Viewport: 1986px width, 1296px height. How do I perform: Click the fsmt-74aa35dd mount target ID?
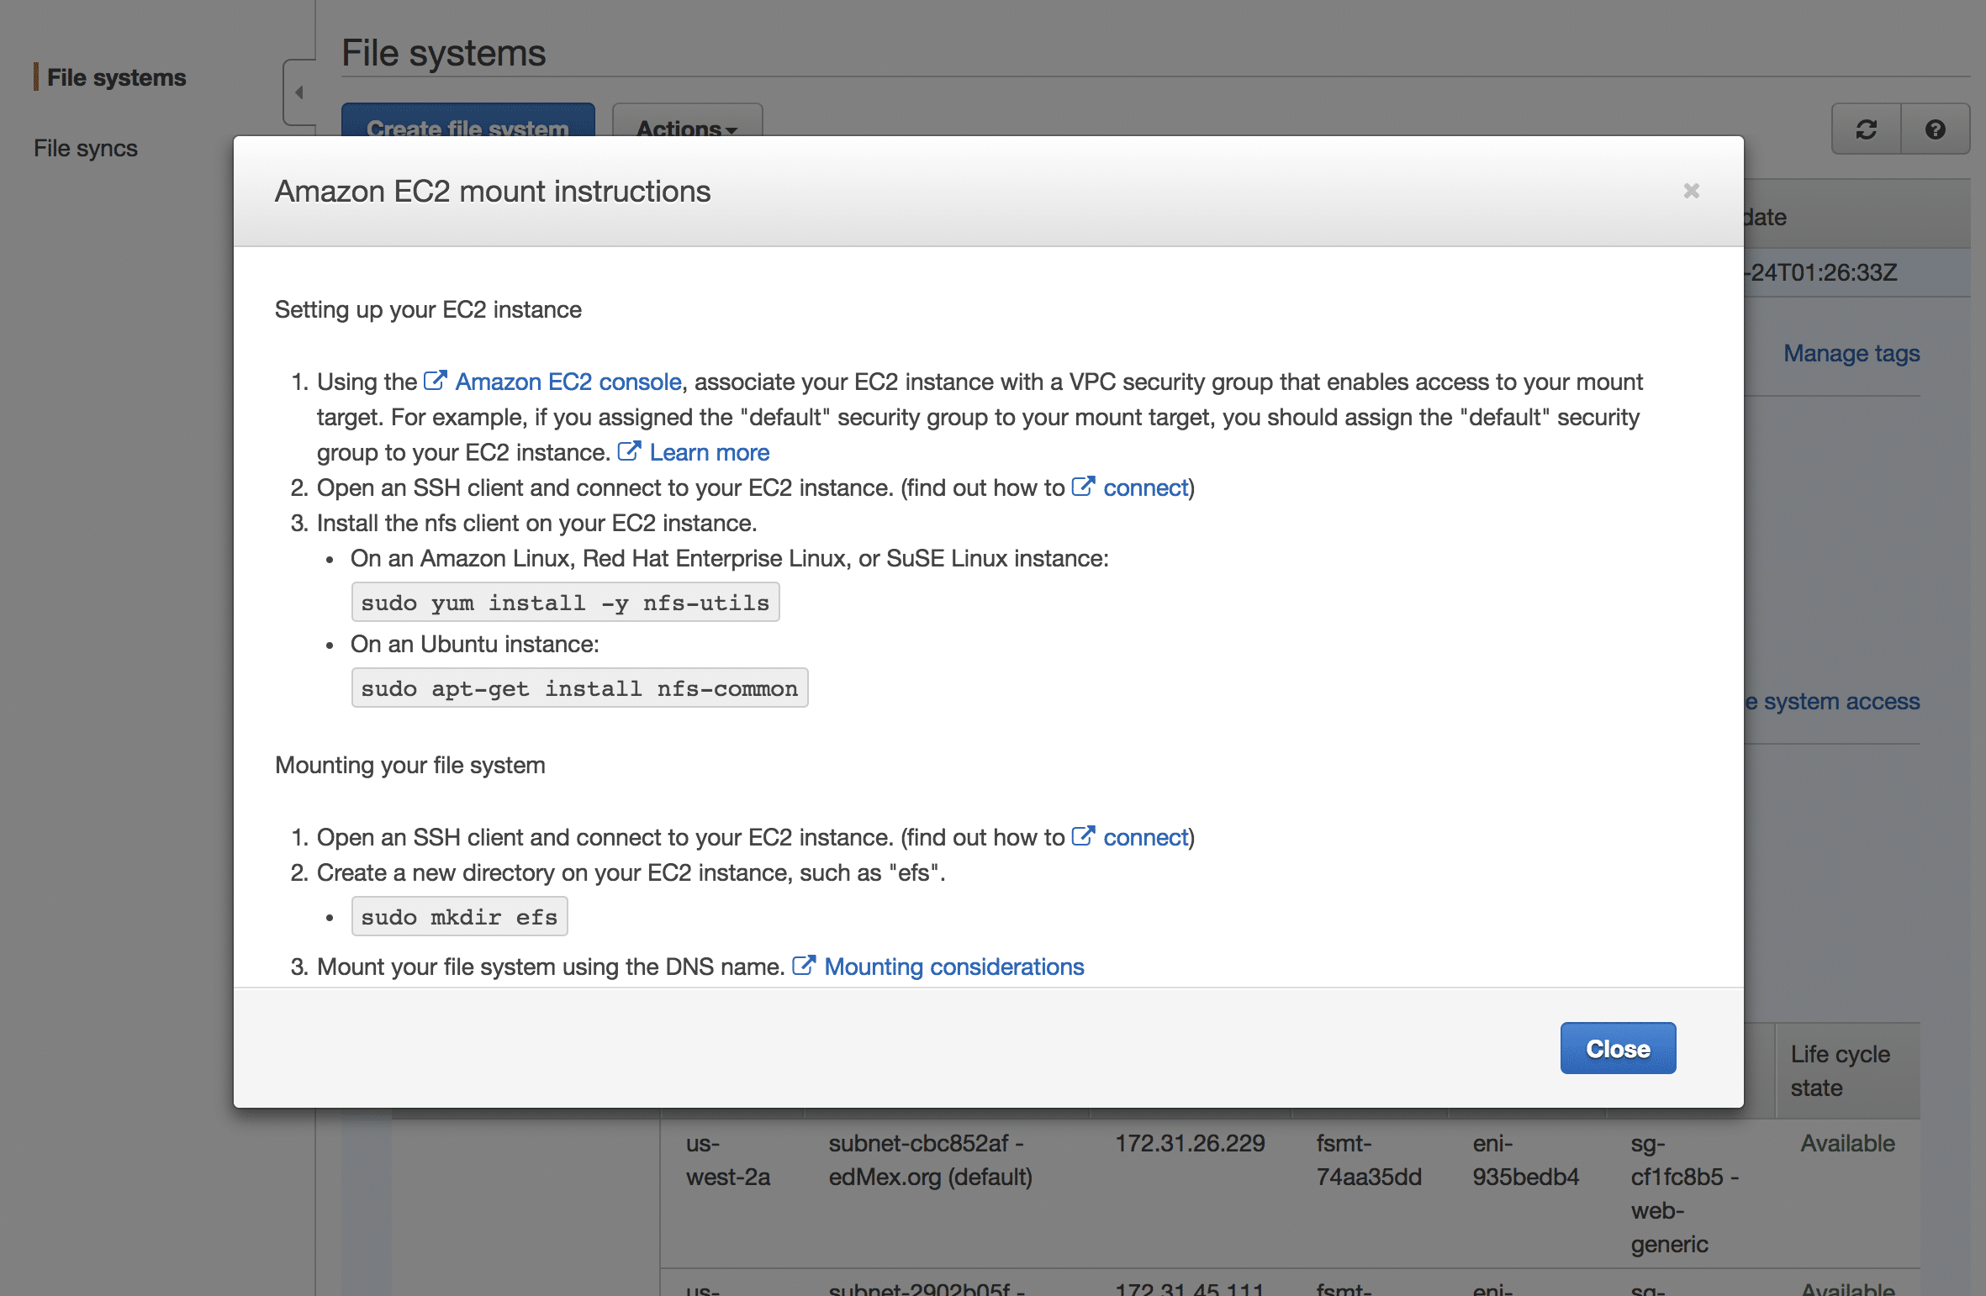click(1368, 1160)
